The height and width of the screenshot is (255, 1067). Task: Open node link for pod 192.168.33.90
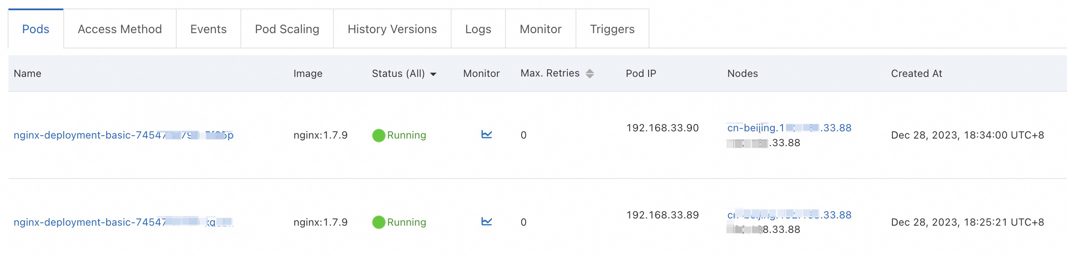[789, 128]
